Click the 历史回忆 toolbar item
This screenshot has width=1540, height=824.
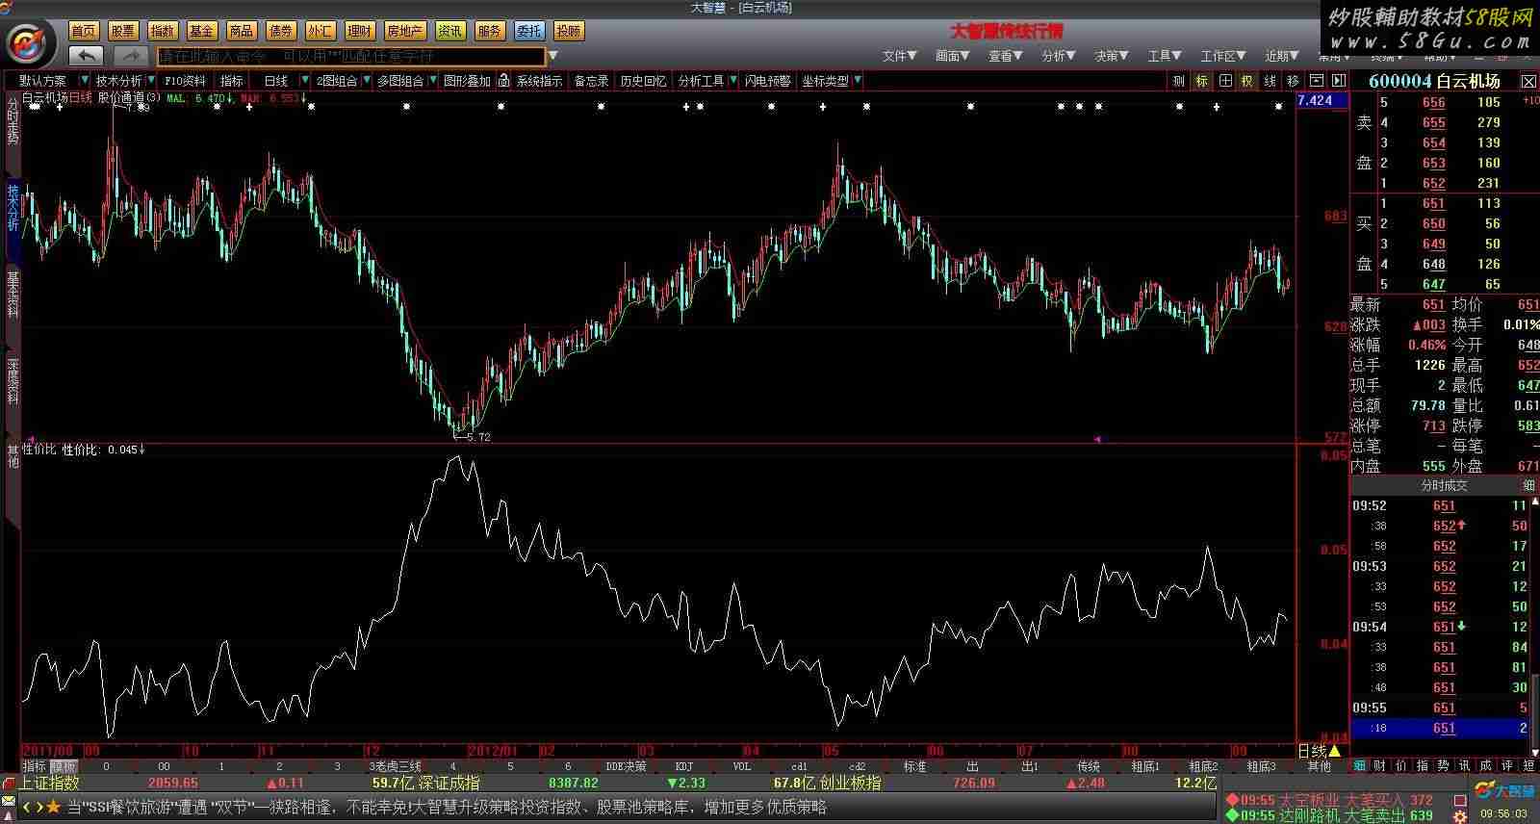(x=643, y=81)
